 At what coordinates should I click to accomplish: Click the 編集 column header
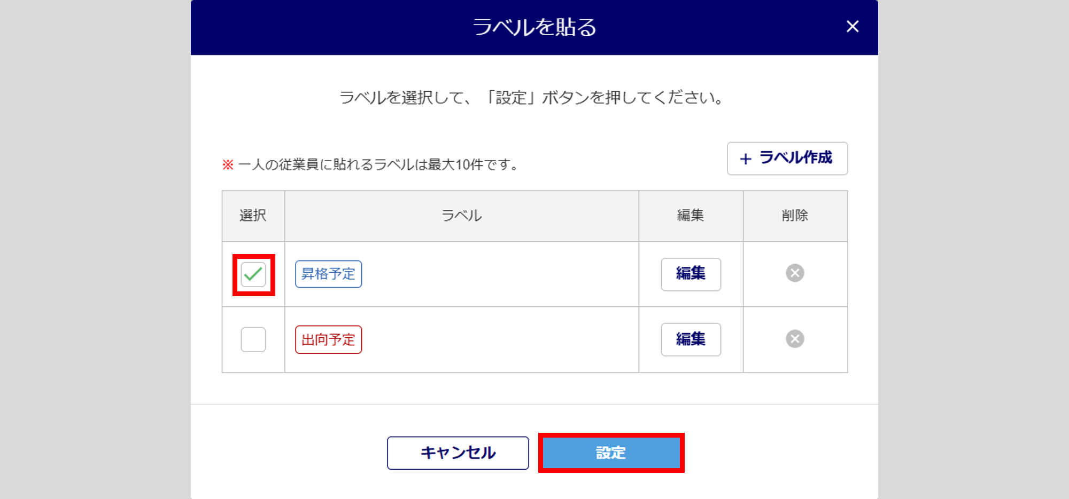click(691, 216)
